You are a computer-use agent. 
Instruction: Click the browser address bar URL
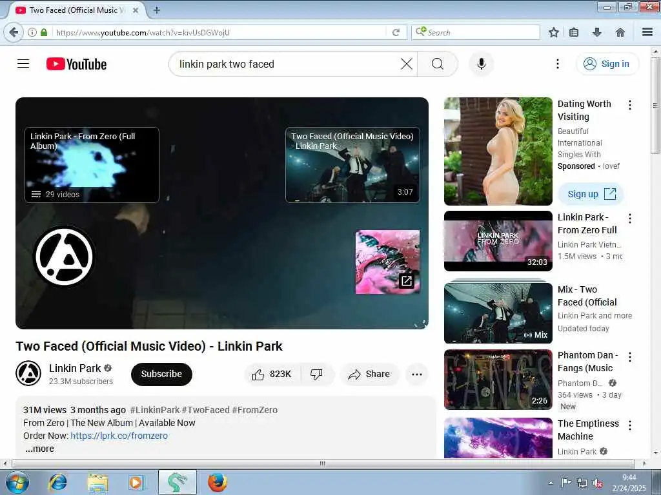point(219,32)
